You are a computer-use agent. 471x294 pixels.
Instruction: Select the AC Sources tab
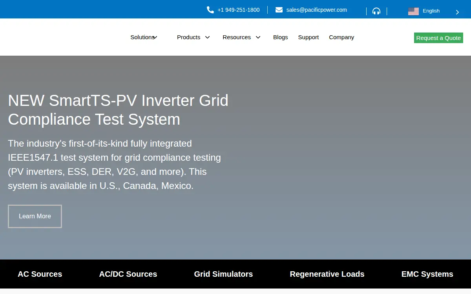(40, 274)
